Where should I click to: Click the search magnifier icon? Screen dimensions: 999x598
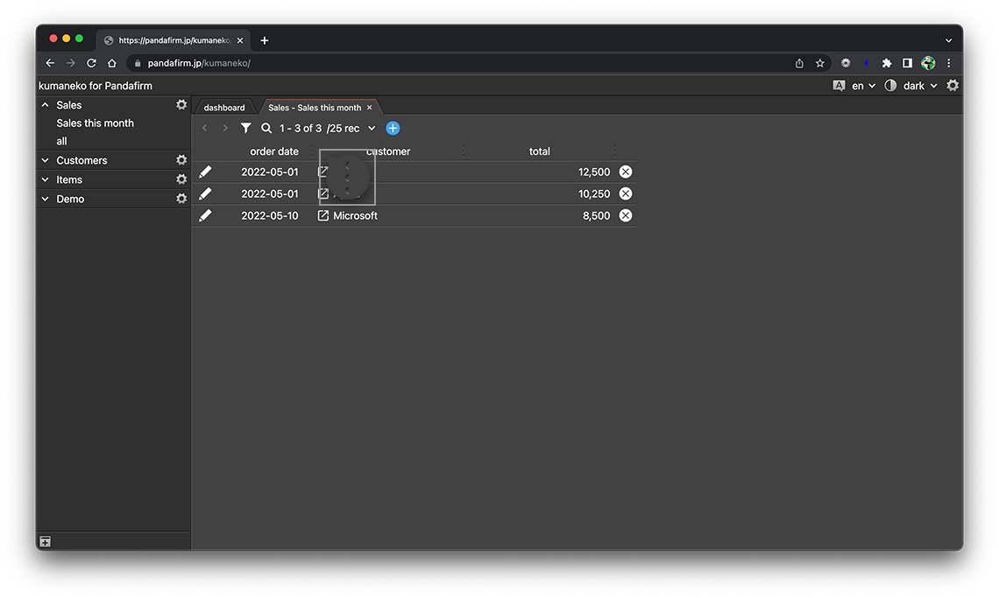266,128
